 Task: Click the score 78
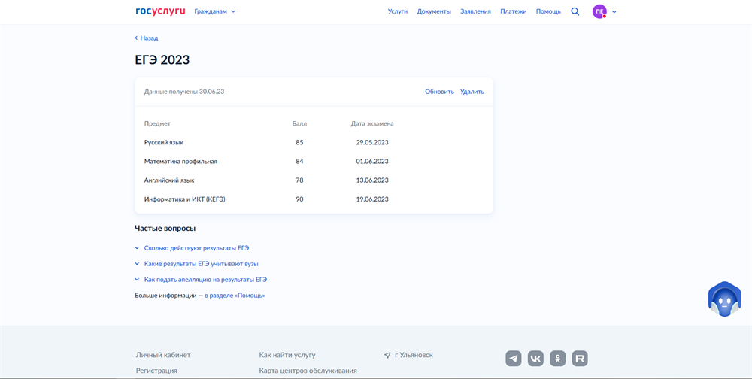click(300, 180)
